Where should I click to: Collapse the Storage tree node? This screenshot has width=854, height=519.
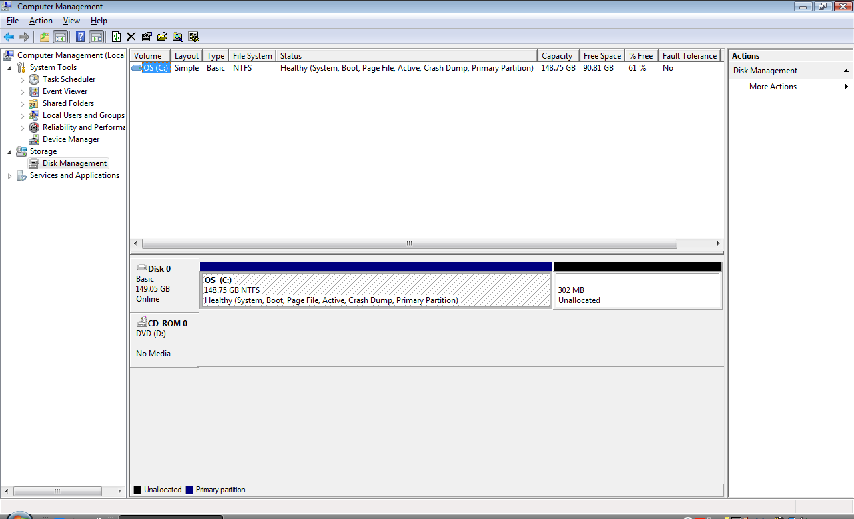9,151
